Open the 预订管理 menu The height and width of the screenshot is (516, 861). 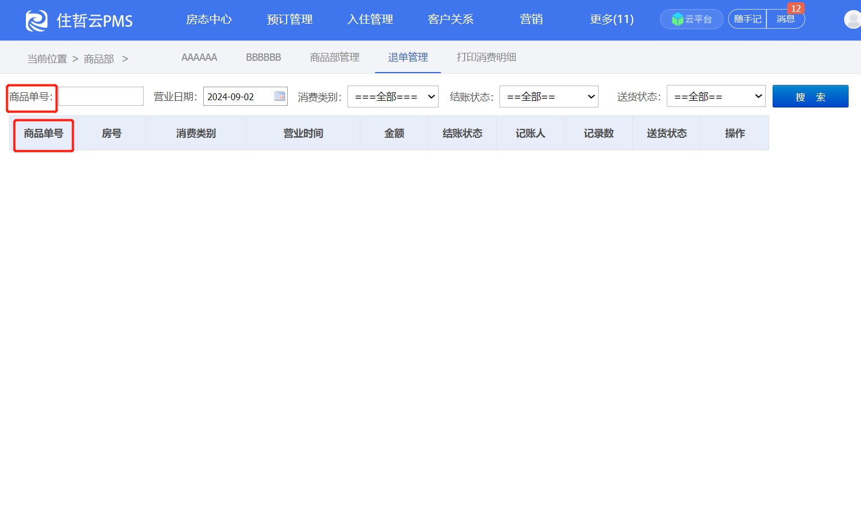pos(289,20)
